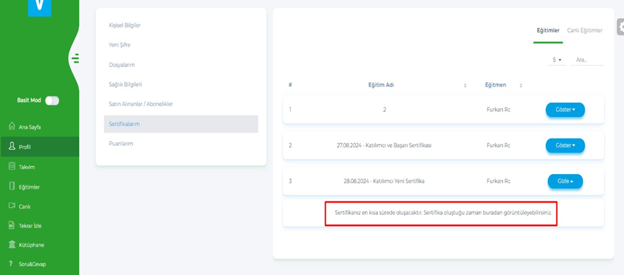
Task: Expand Göster dropdown for first certificate row
Action: (x=565, y=110)
